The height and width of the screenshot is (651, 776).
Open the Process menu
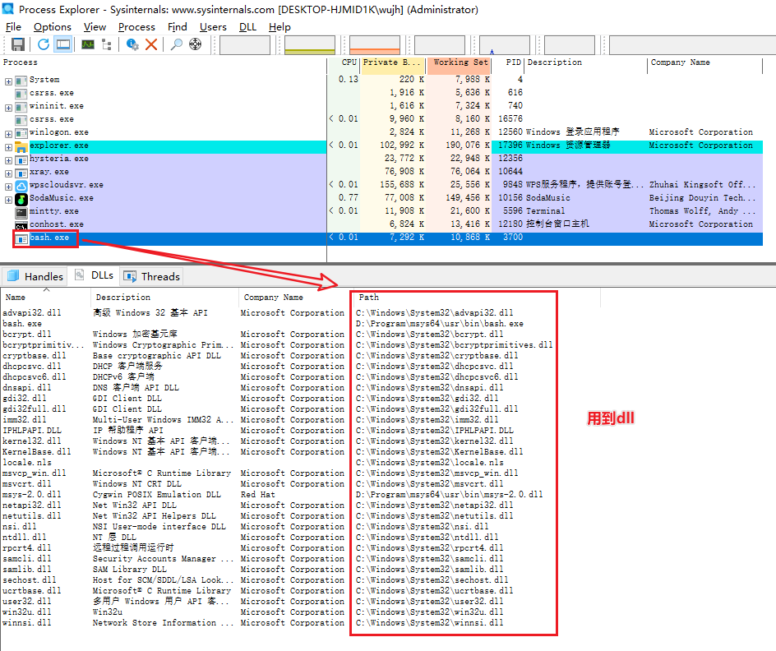point(136,26)
